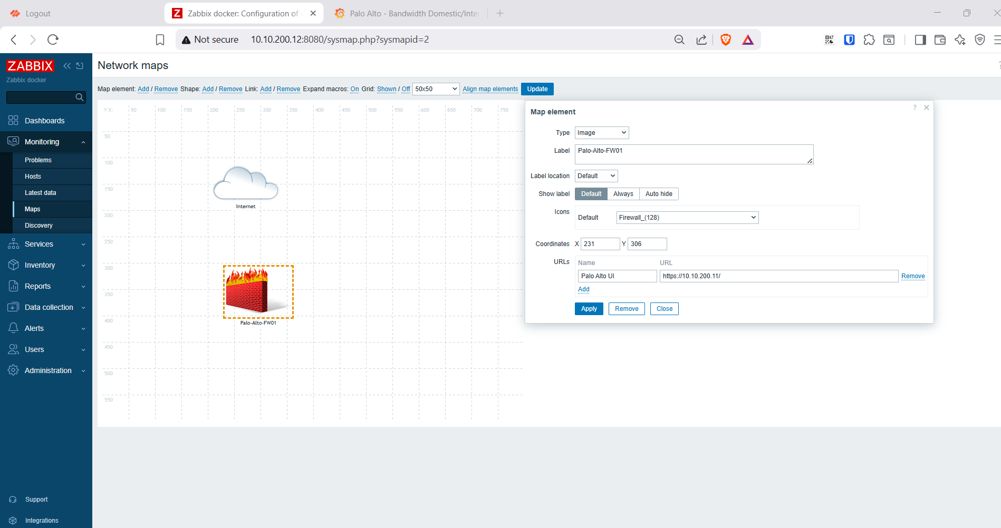This screenshot has width=1001, height=528.
Task: Collapse the Zabbix sidebar with double-chevron icon
Action: click(x=67, y=66)
